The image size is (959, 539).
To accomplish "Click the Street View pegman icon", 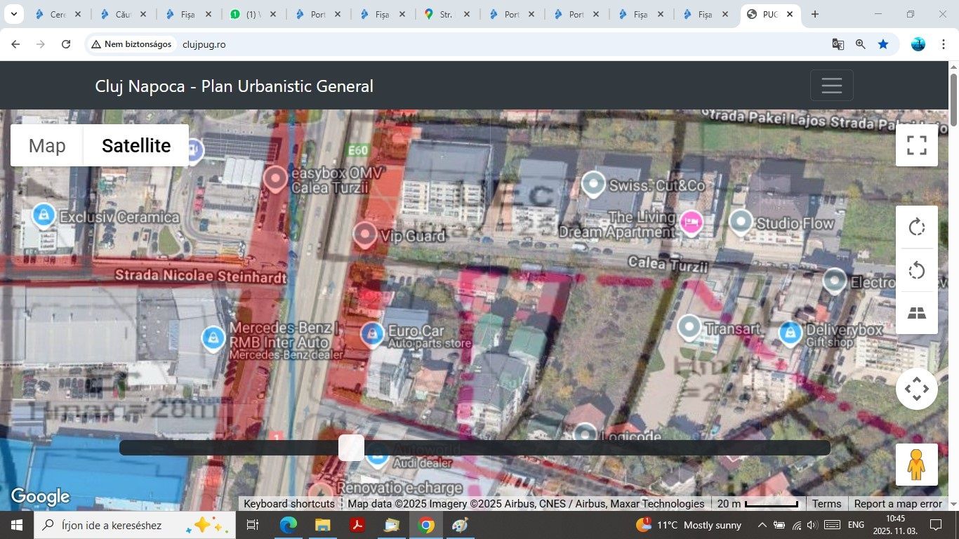I will 917,465.
